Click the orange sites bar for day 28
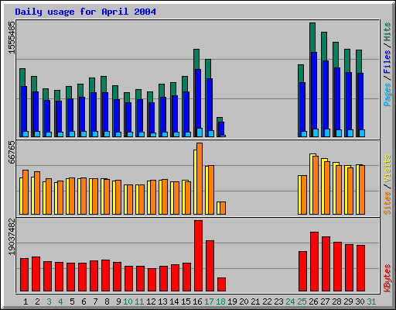 click(x=339, y=190)
